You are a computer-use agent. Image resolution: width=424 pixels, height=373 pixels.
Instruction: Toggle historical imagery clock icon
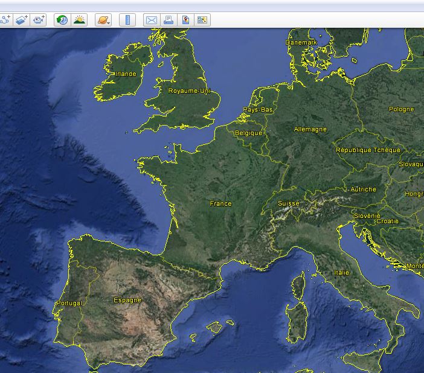point(62,20)
